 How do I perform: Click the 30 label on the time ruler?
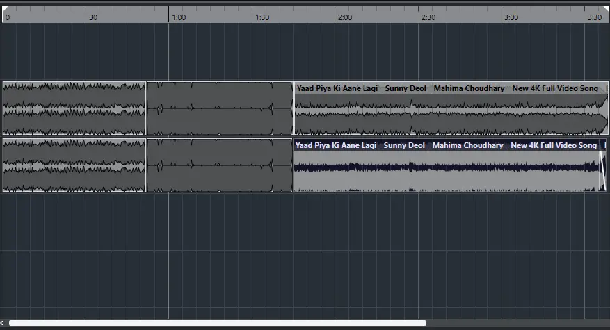click(93, 17)
